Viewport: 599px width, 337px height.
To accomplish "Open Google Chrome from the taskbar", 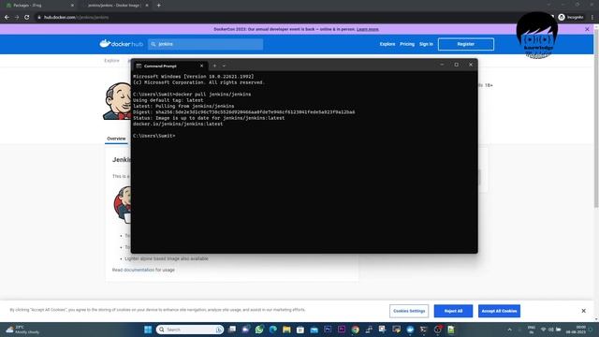I will [356, 330].
